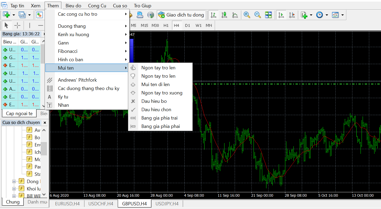Viewport: 381px width, 209px height.
Task: Click the periods clock icon
Action: (319, 15)
